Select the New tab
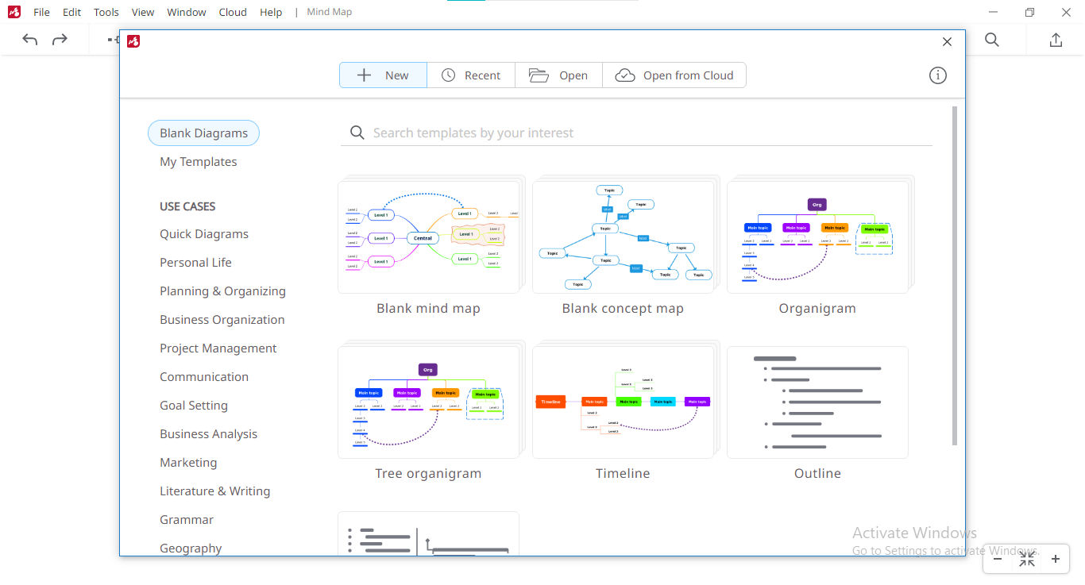This screenshot has height=585, width=1085. tap(383, 75)
